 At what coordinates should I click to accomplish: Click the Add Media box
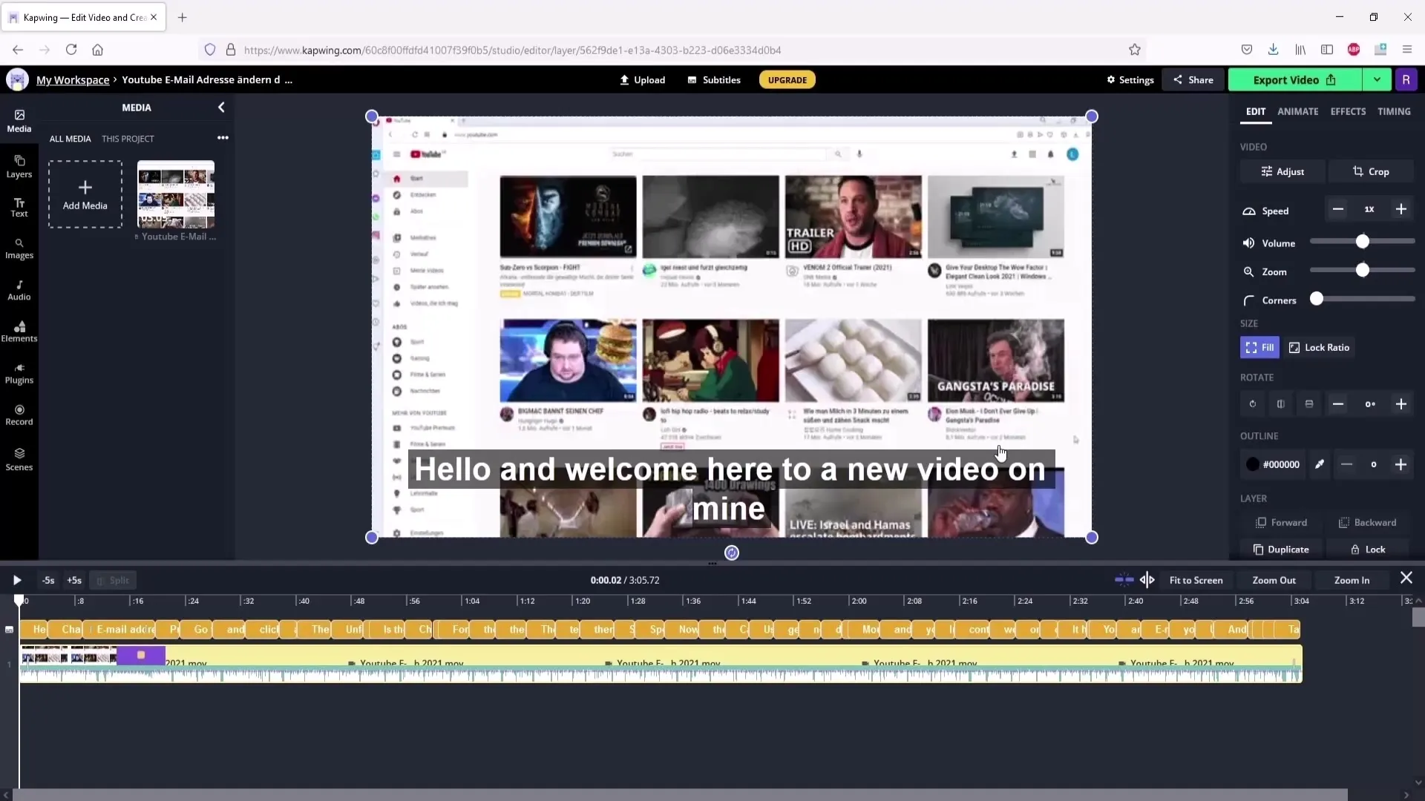85,194
